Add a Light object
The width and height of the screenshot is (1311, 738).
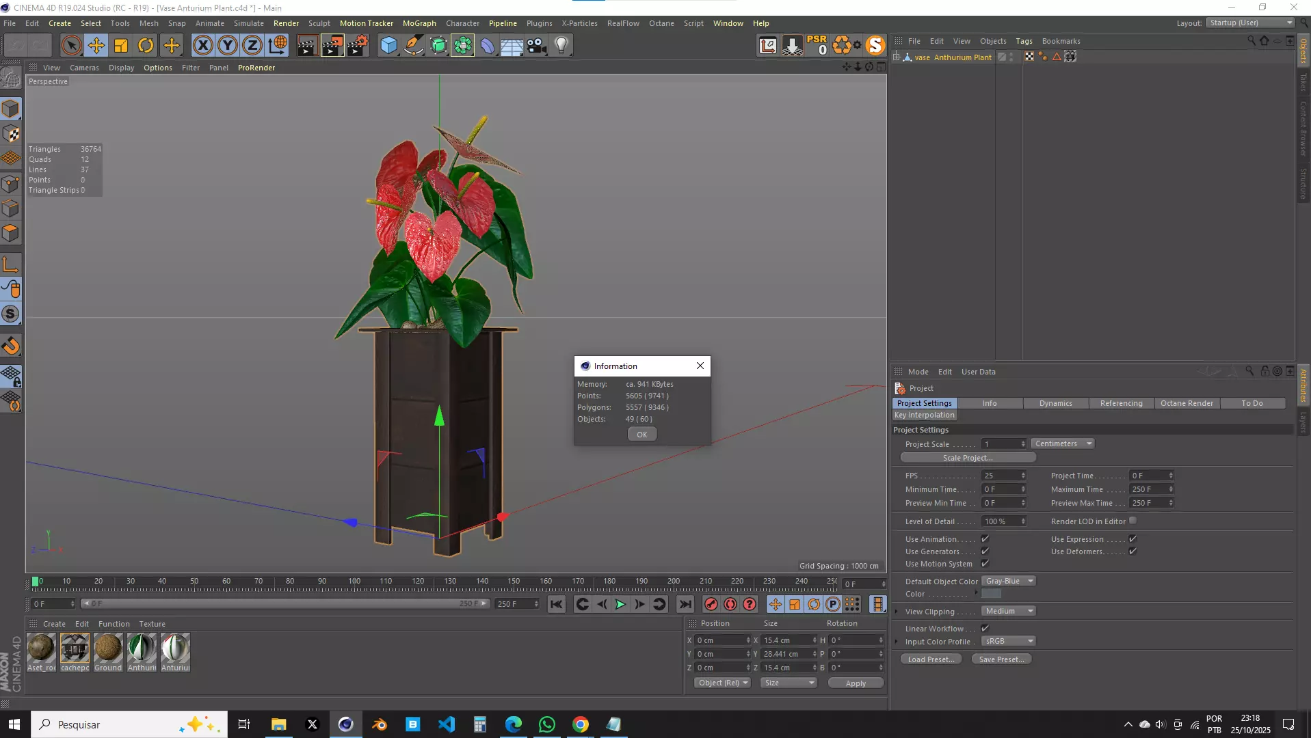tap(561, 46)
